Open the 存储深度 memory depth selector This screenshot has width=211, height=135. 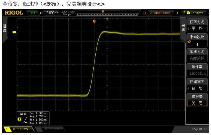pyautogui.click(x=197, y=85)
